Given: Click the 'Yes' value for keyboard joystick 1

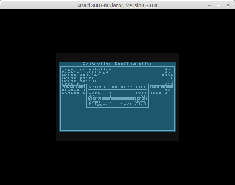Looking at the screenshot, I should tap(169, 84).
